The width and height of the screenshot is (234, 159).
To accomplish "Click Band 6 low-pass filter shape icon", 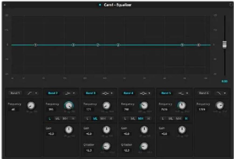I will (219, 93).
